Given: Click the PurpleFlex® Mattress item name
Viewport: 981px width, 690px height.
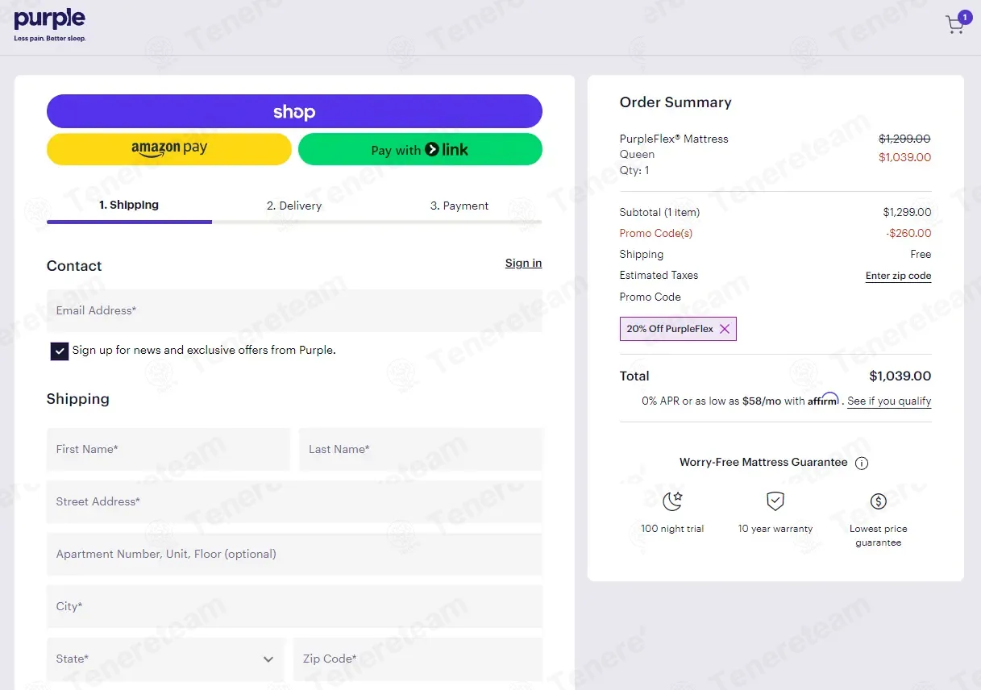Looking at the screenshot, I should pyautogui.click(x=674, y=139).
